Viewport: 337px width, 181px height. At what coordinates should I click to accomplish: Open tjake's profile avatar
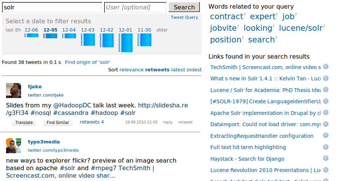[x=14, y=90]
